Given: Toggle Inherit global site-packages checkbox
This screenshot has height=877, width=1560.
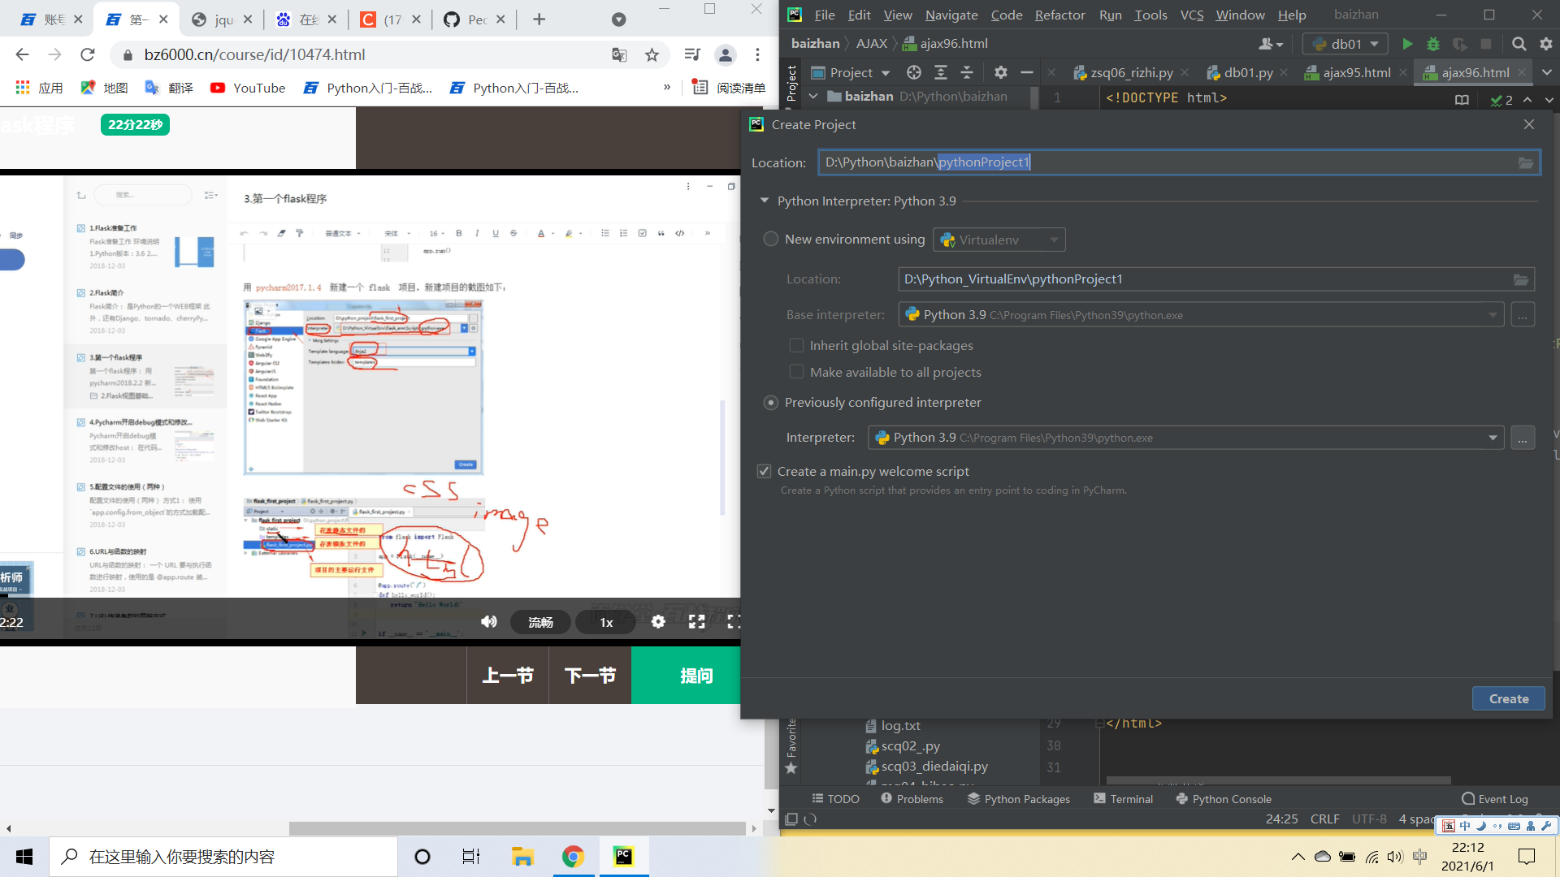Looking at the screenshot, I should (797, 346).
